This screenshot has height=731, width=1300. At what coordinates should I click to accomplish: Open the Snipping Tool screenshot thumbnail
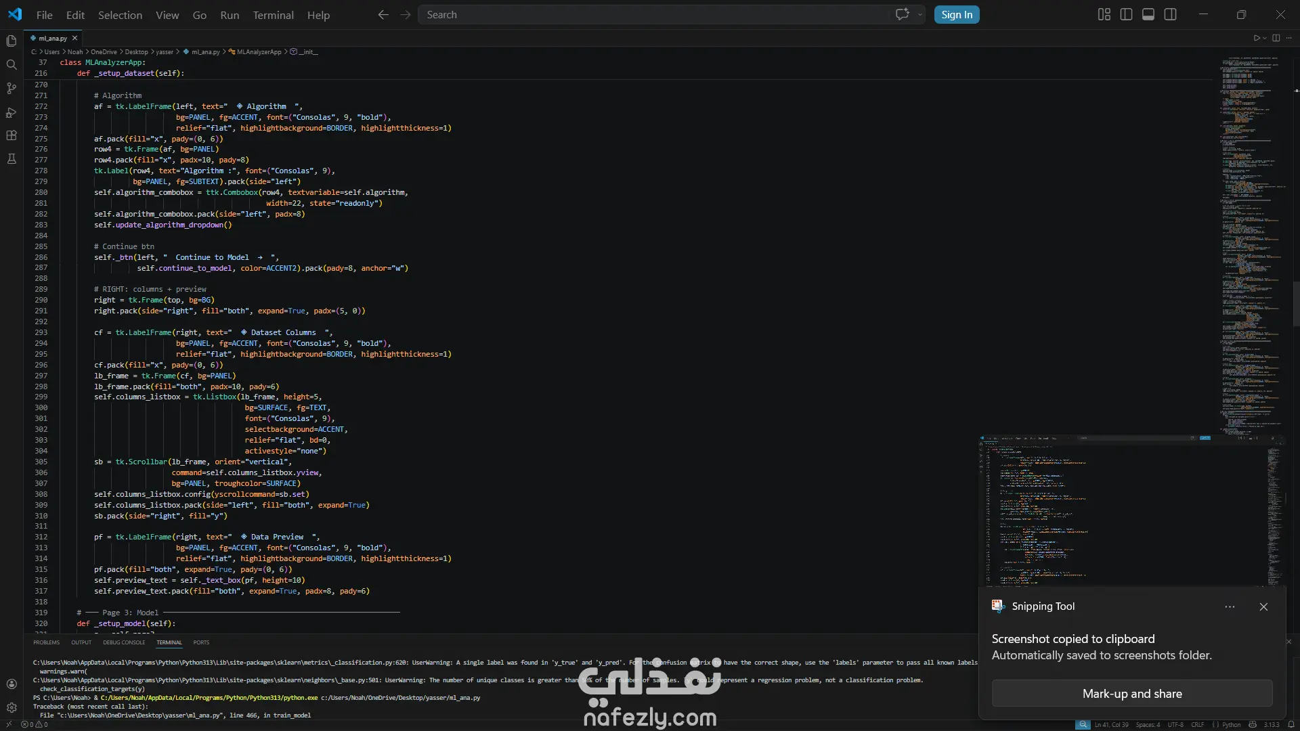pyautogui.click(x=1132, y=511)
